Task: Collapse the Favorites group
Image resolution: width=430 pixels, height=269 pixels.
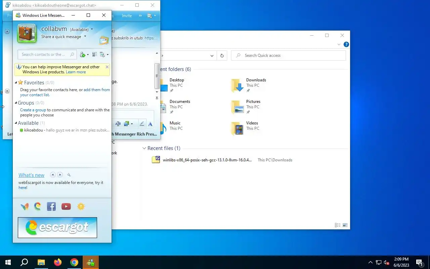Action: [x=16, y=83]
